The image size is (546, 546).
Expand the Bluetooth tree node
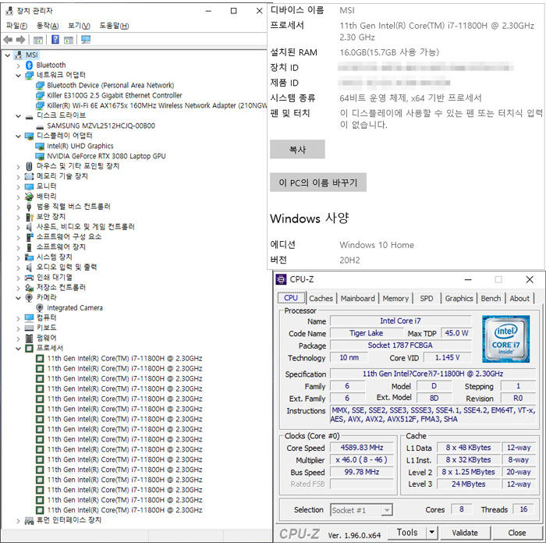[19, 65]
